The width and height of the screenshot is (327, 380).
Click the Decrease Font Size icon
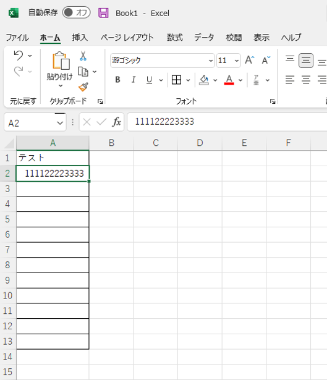(266, 60)
